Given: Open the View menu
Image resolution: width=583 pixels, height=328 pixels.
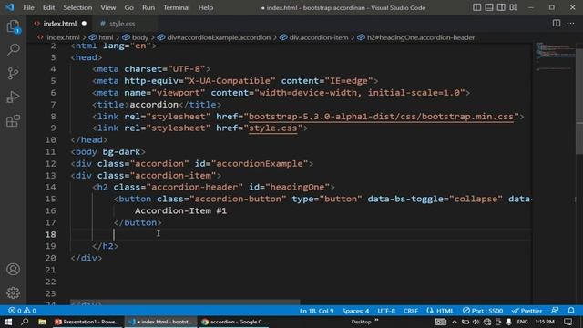Looking at the screenshot, I should (x=107, y=7).
